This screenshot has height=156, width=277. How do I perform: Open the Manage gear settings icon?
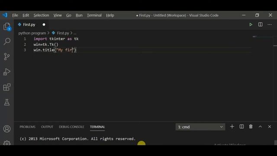(x=7, y=143)
